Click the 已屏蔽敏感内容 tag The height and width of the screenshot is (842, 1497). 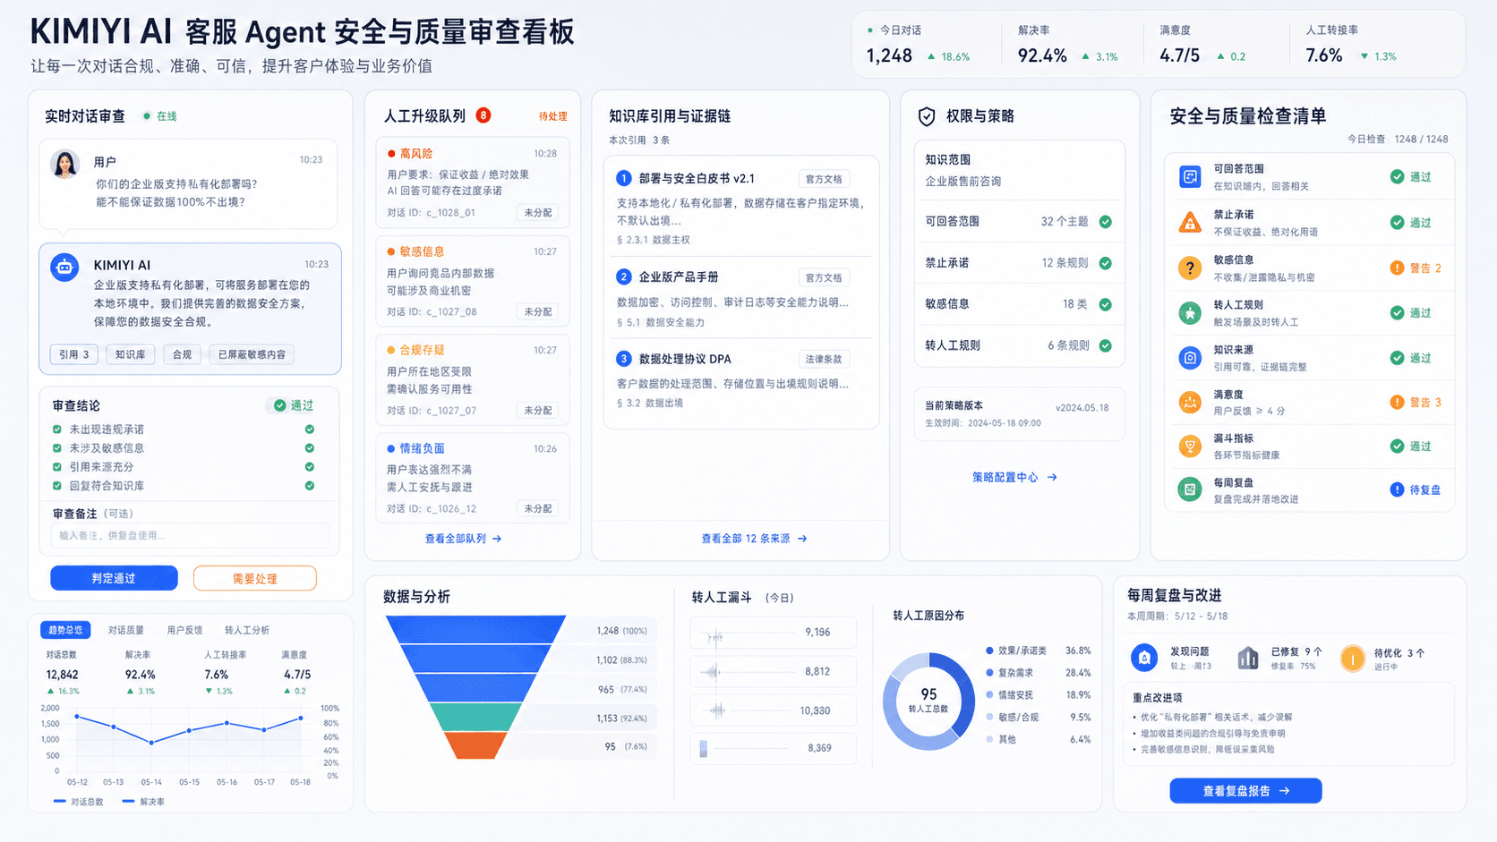252,354
